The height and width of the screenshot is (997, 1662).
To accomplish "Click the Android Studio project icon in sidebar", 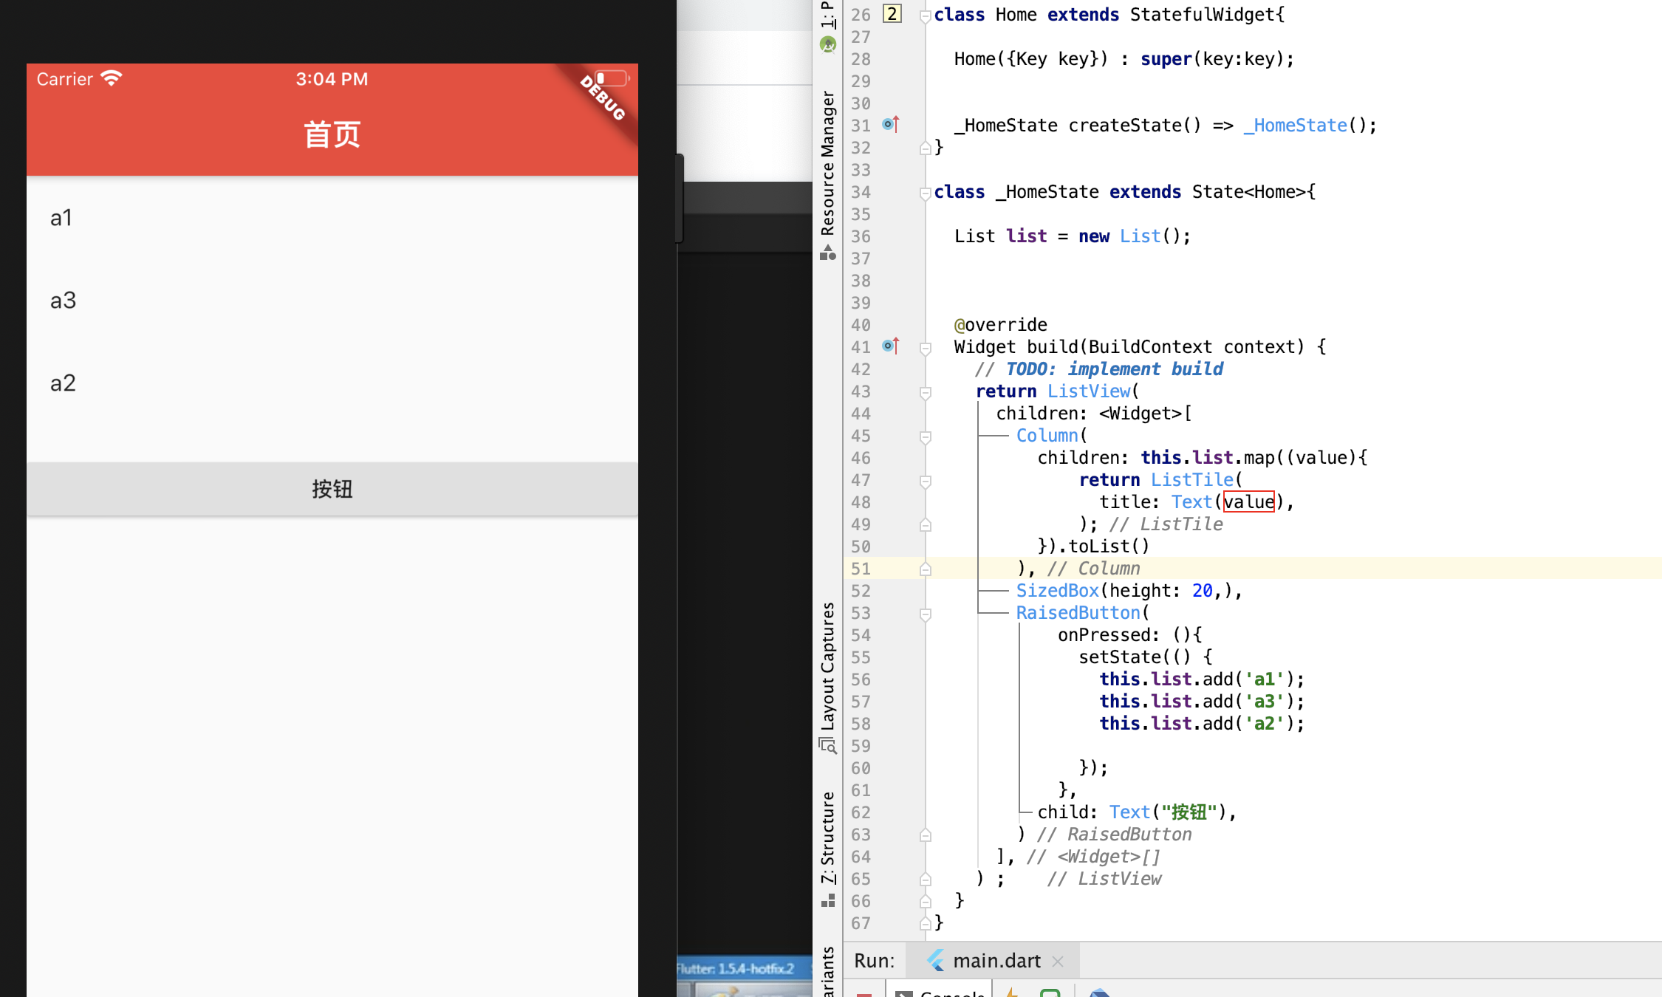I will pyautogui.click(x=827, y=44).
